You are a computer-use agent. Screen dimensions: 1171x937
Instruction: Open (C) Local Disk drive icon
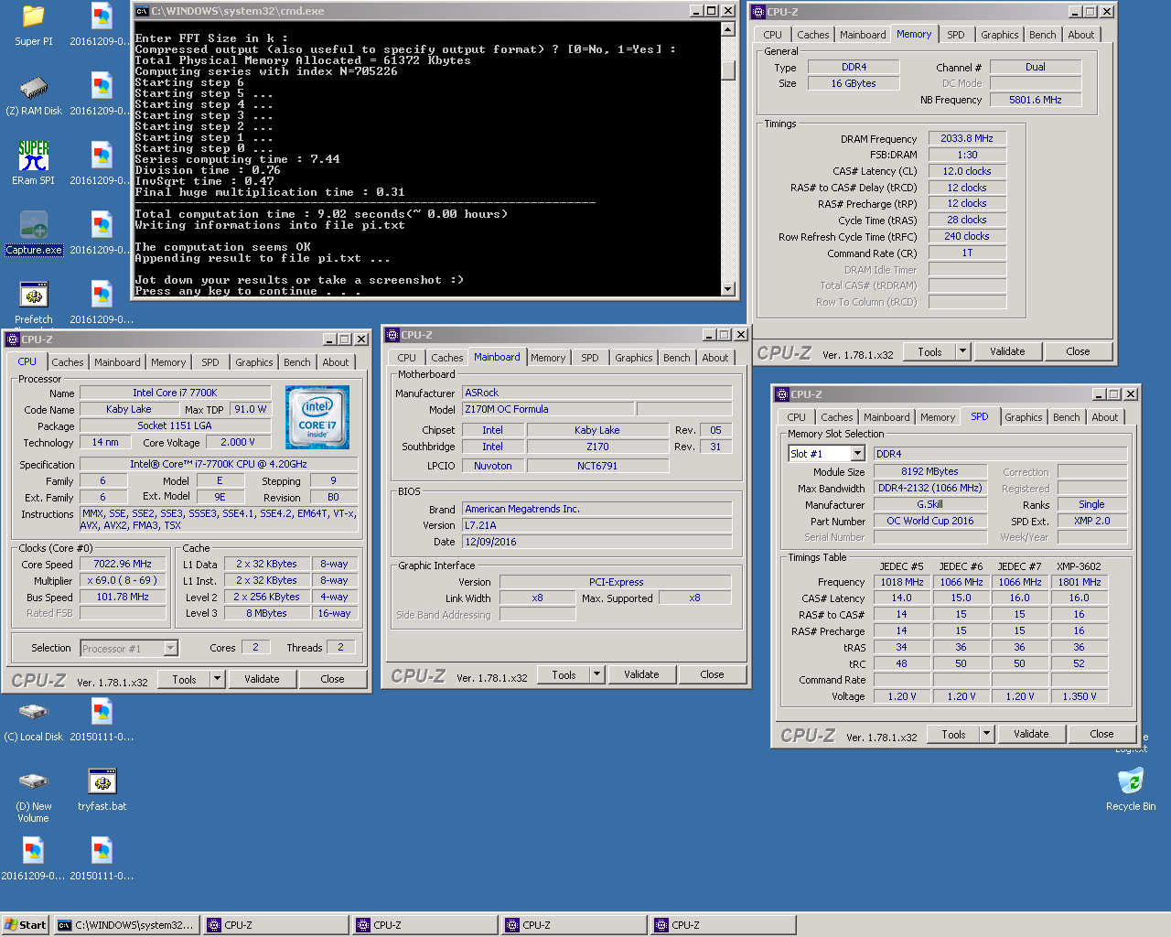(34, 713)
